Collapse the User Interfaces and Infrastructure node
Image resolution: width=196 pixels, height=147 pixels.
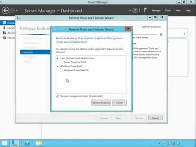pyautogui.click(x=58, y=58)
